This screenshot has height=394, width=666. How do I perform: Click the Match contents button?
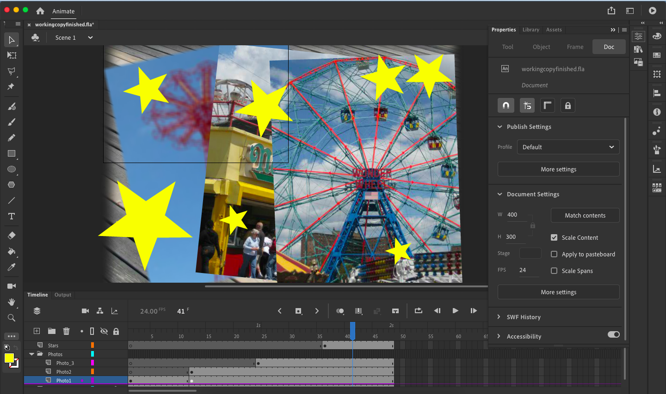(x=585, y=215)
